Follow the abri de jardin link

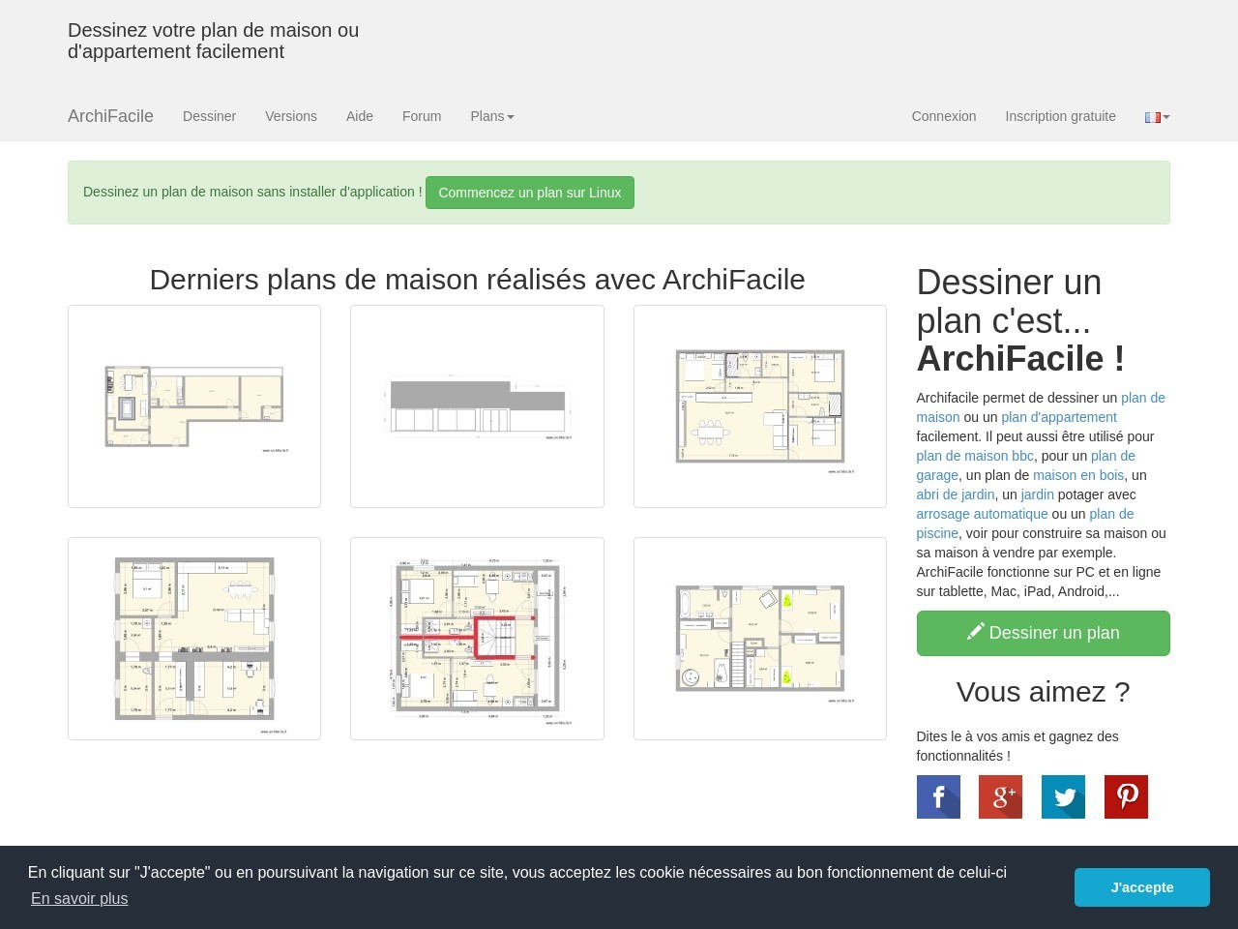tap(956, 494)
